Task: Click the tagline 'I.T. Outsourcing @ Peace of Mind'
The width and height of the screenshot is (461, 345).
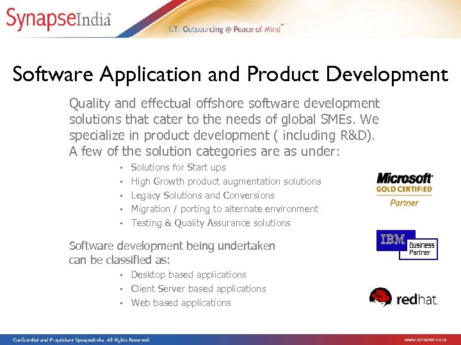Action: click(226, 29)
